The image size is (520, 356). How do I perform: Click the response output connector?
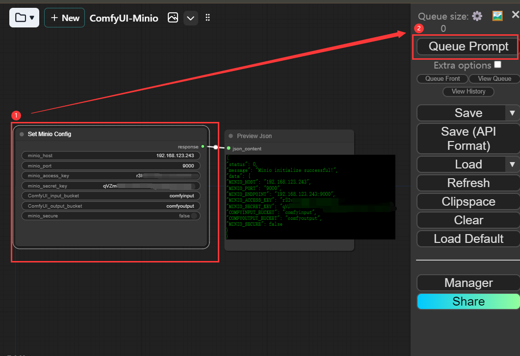(x=203, y=146)
